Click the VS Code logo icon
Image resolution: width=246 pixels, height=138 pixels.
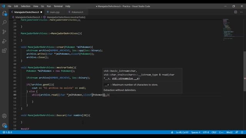(3, 6)
